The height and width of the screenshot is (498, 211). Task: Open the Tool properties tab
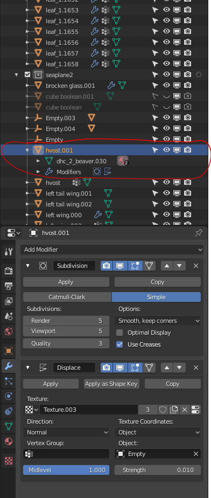pyautogui.click(x=8, y=252)
